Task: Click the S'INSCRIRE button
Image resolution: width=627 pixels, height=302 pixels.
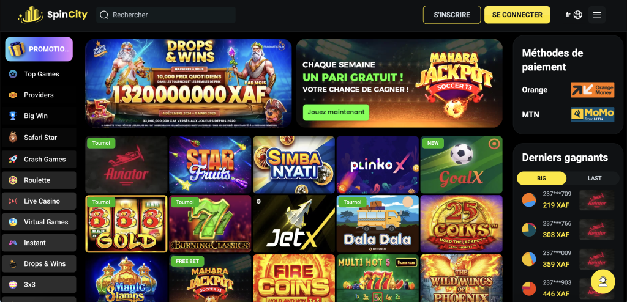Action: pos(452,15)
